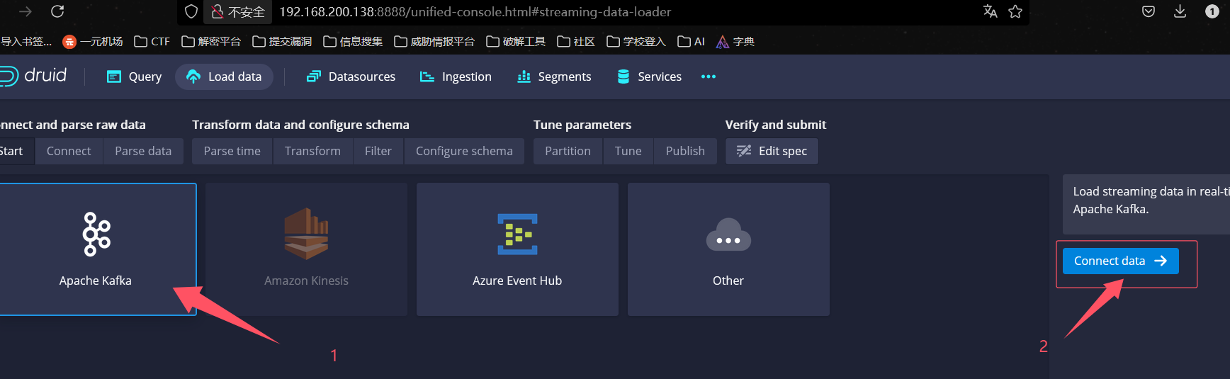
Task: Click the browser forward arrow
Action: click(26, 11)
